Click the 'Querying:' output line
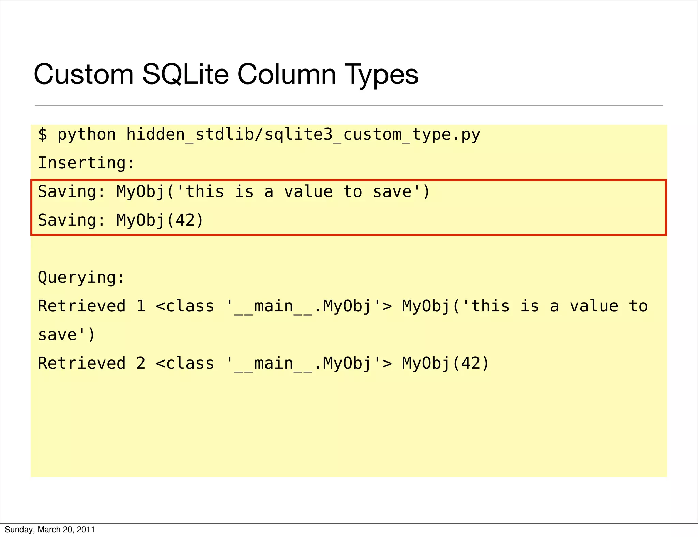The height and width of the screenshot is (537, 698). pos(82,278)
